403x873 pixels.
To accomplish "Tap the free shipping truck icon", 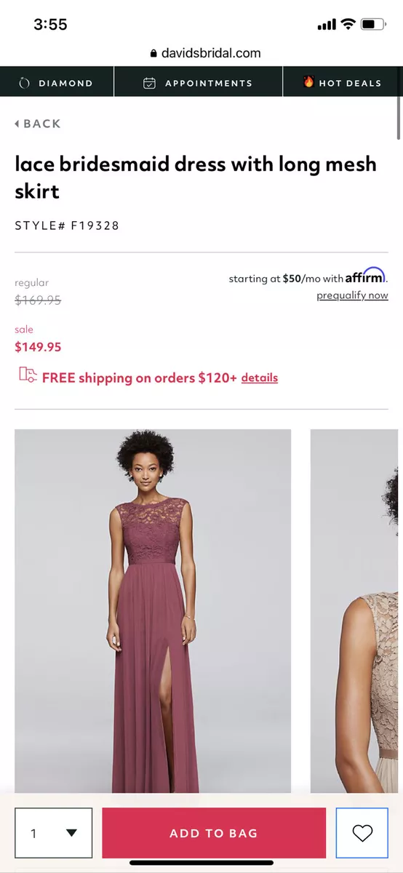I will pos(28,375).
